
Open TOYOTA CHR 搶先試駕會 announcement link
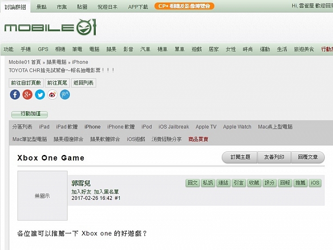click(62, 70)
